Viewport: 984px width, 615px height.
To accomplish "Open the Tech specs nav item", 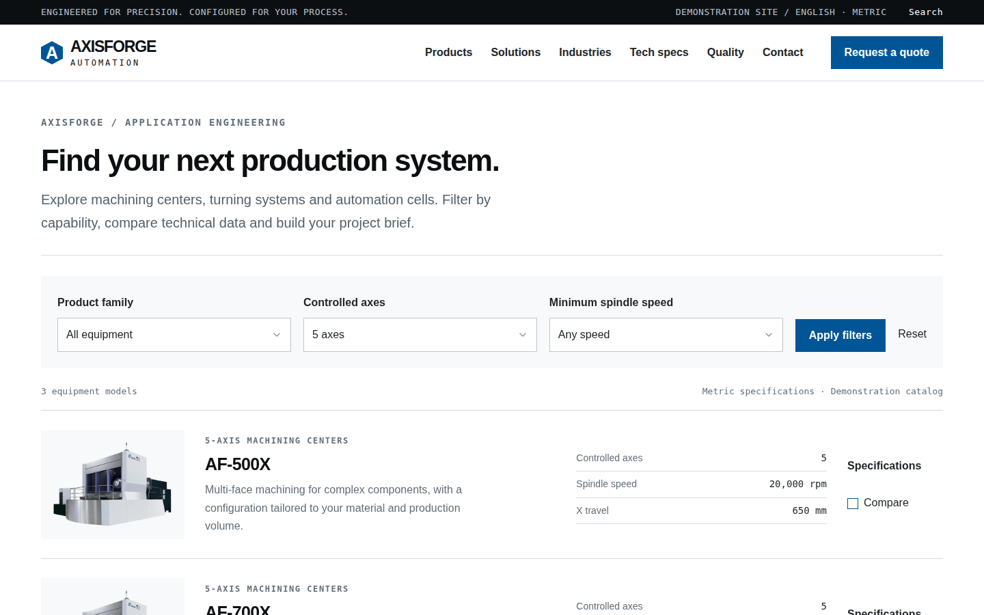I will [659, 53].
